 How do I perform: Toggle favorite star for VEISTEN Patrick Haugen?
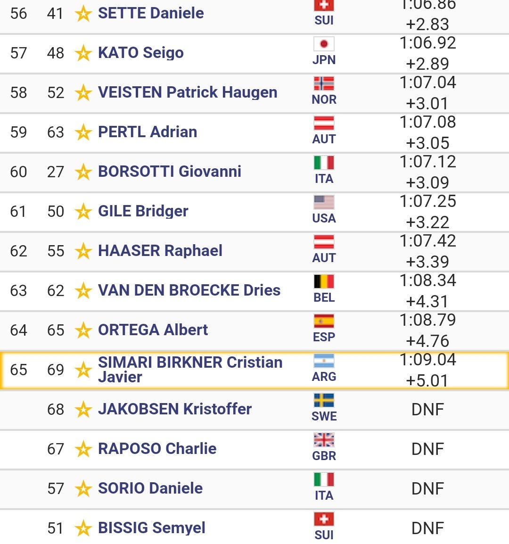click(x=83, y=93)
